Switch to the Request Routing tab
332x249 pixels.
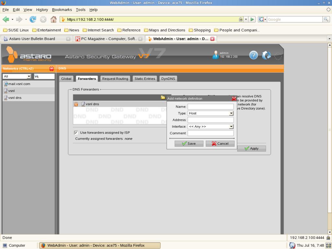point(115,78)
